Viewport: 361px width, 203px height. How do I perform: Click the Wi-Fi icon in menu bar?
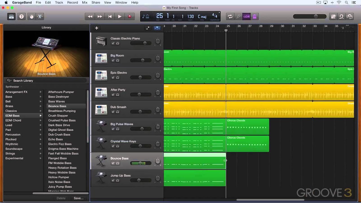(339, 3)
